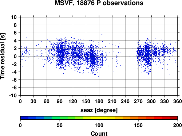182x136 pixels.
Task: Click the plot title 'MSVF, 18876 P observations'
Action: (x=99, y=3)
